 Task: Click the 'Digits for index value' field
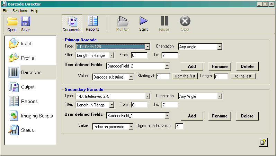pos(179,126)
